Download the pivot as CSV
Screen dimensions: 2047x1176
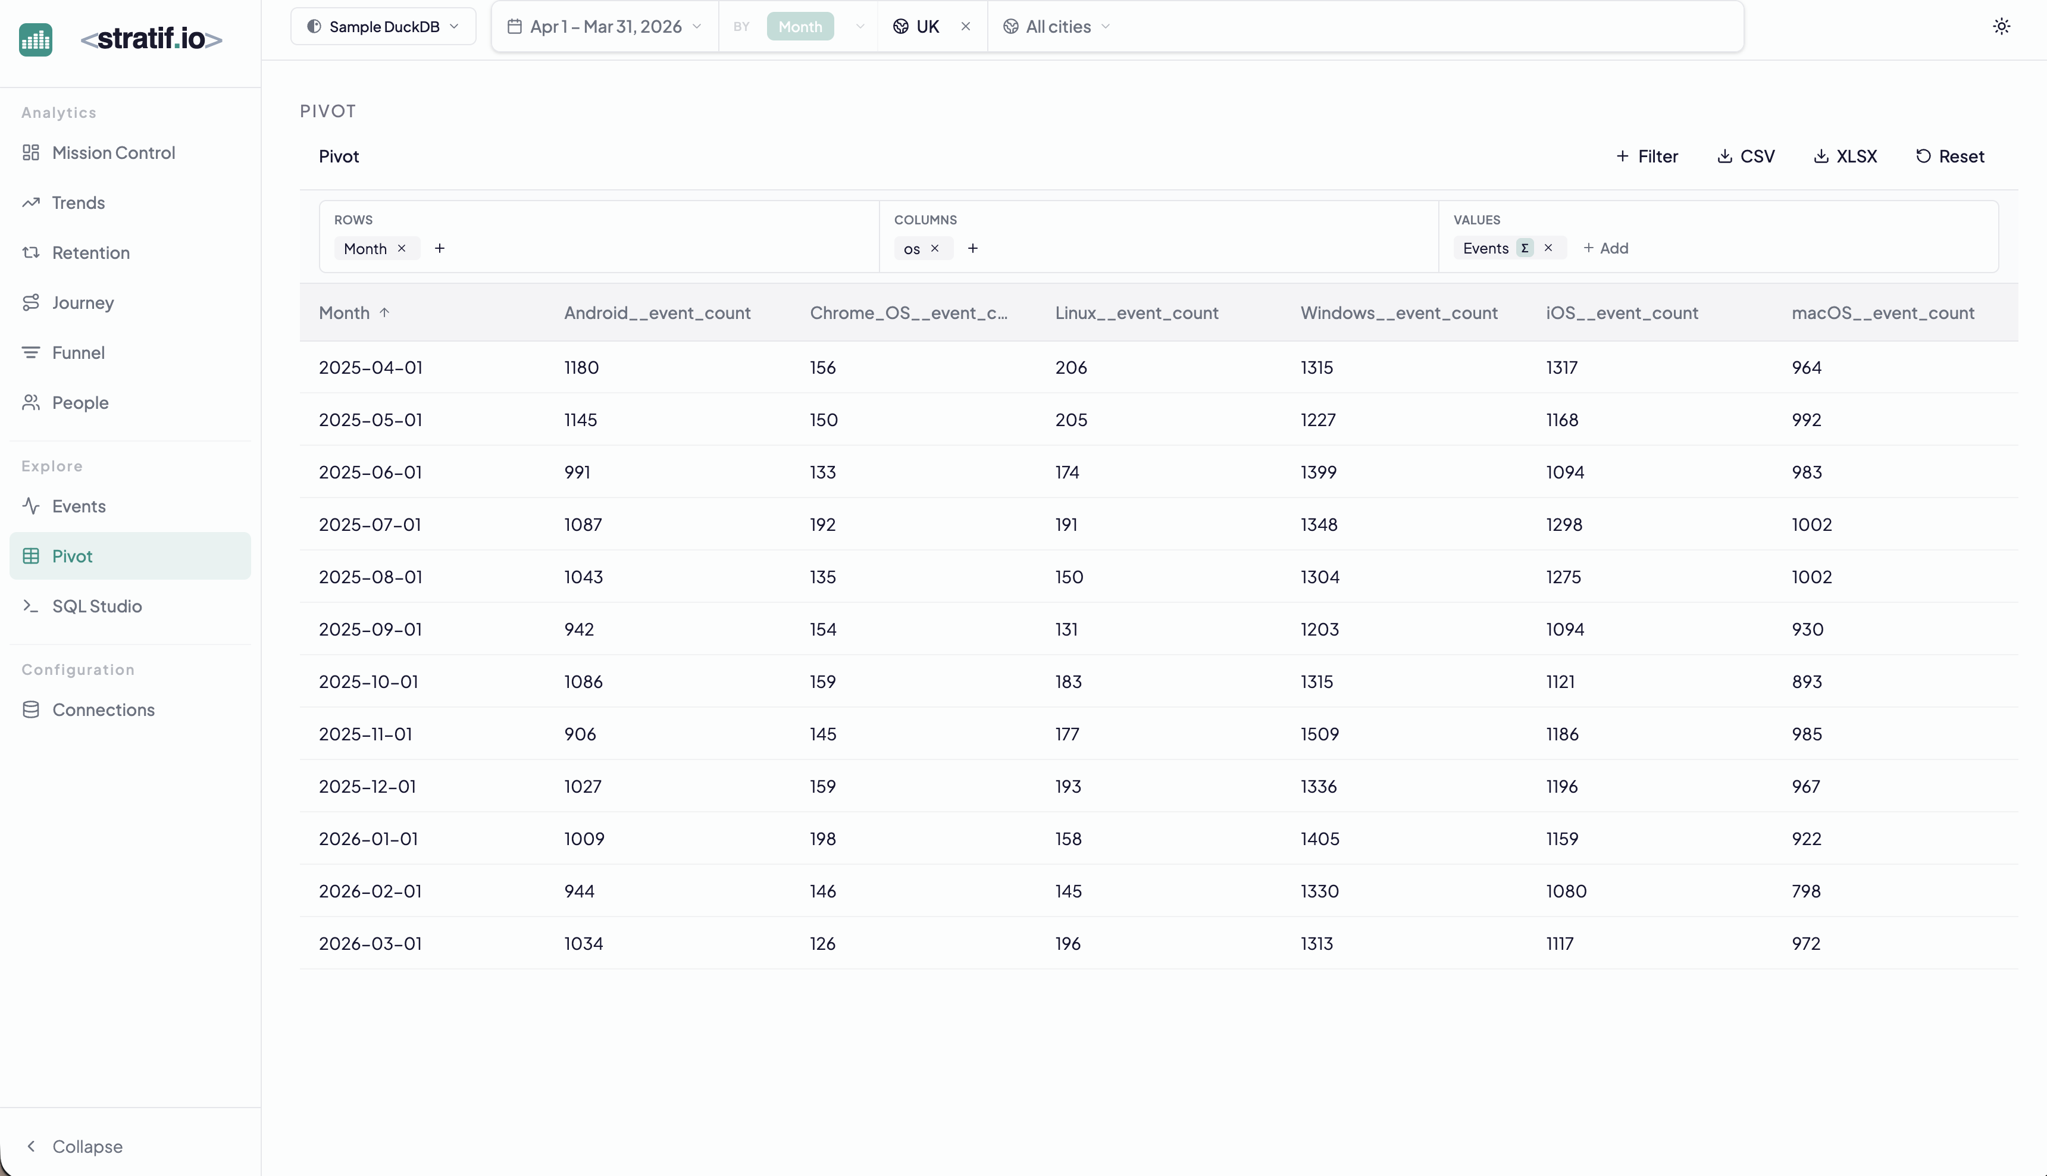pos(1746,157)
